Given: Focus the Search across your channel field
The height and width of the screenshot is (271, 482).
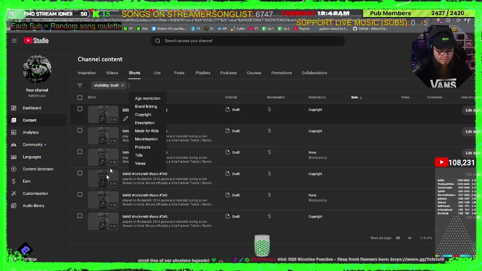Looking at the screenshot, I should click(x=248, y=41).
